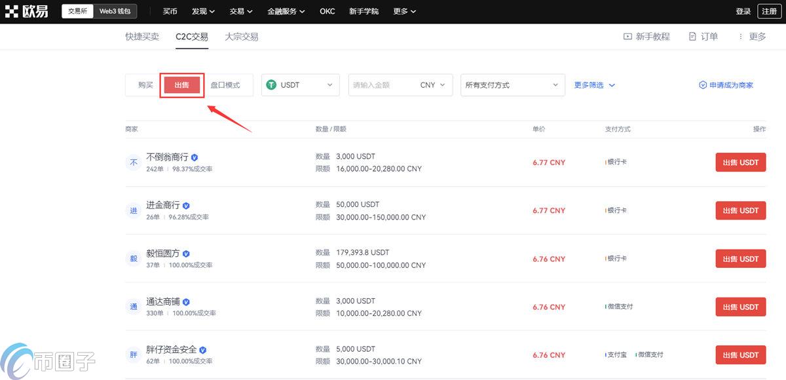Open the 所有支付方式 payment dropdown
The image size is (786, 380).
click(x=512, y=85)
